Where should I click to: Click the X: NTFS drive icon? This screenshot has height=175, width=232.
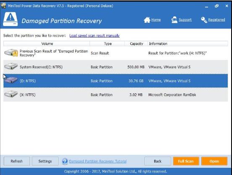tap(11, 94)
